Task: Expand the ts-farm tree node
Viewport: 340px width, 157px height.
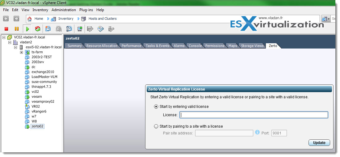Action: point(22,52)
